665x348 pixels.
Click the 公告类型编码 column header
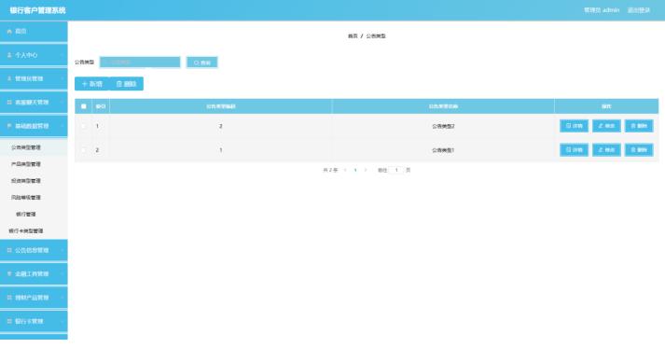click(221, 106)
